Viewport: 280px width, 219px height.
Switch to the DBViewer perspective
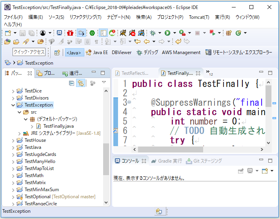click(x=122, y=52)
